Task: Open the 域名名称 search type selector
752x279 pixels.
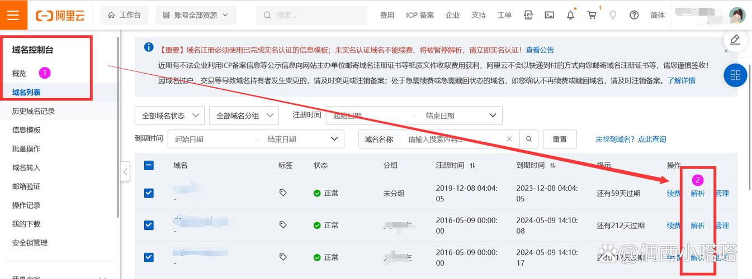Action: click(379, 139)
